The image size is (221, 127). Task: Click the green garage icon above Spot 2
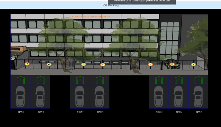179,80
